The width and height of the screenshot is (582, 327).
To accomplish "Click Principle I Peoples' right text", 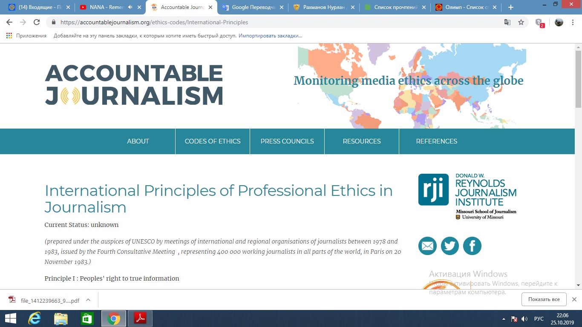I will 112,278.
